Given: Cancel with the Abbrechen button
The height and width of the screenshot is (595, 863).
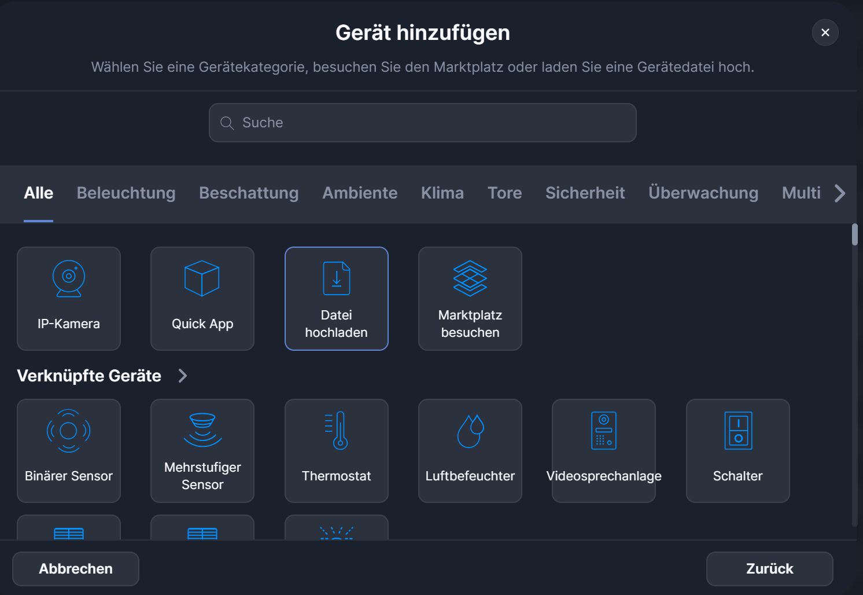Looking at the screenshot, I should [75, 568].
